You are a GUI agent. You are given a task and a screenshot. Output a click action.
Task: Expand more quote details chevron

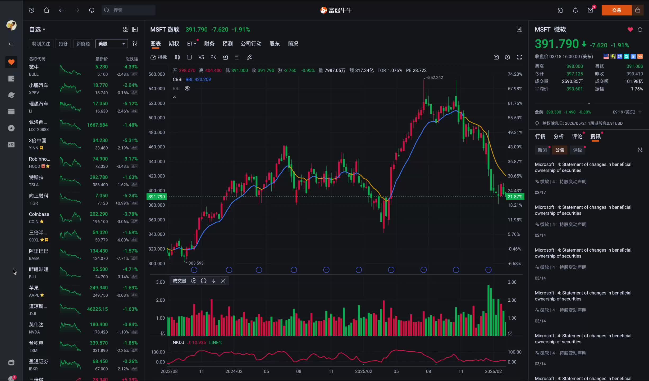coord(589,103)
